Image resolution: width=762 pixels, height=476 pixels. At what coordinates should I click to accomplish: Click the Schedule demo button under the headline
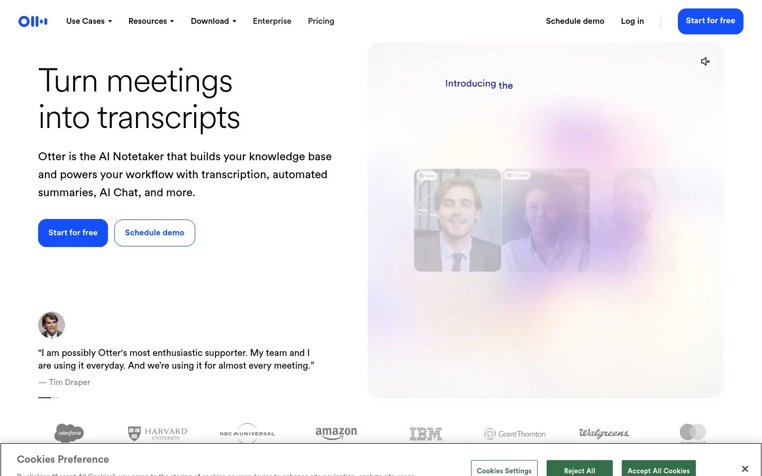(x=155, y=233)
